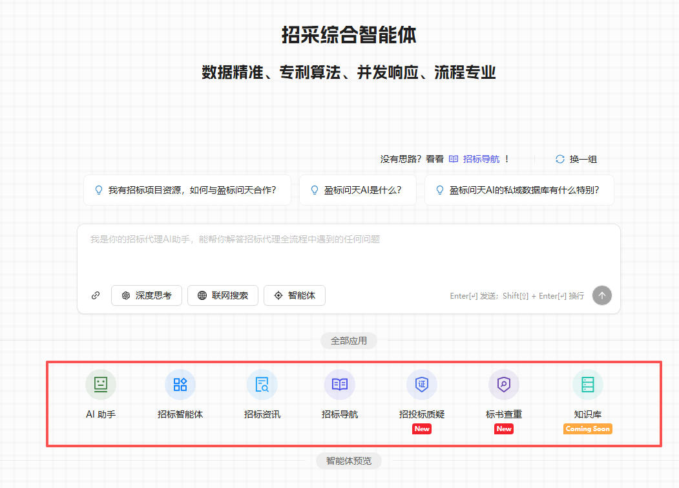This screenshot has width=679, height=488.
Task: Open the 招标智能体 app icon
Action: (180, 385)
